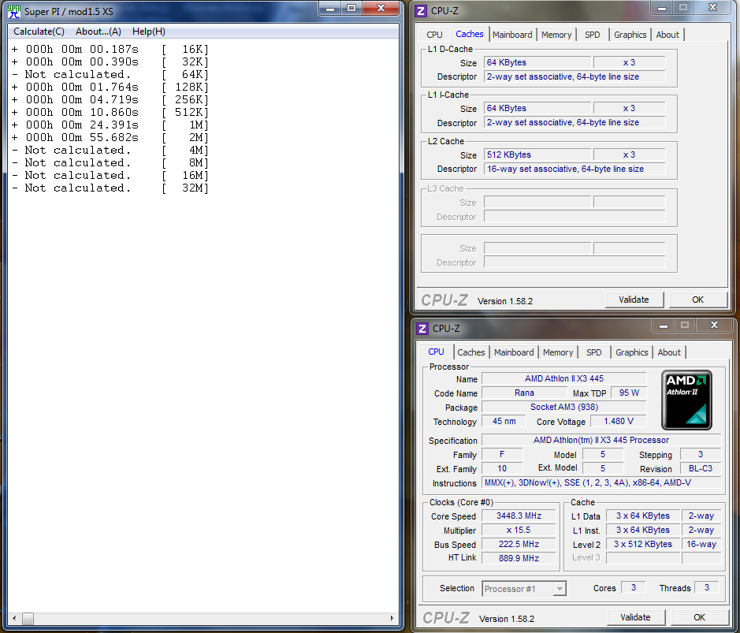The height and width of the screenshot is (633, 740).
Task: Click the L1 D-Cache size 64 KBytes field
Action: pos(537,62)
